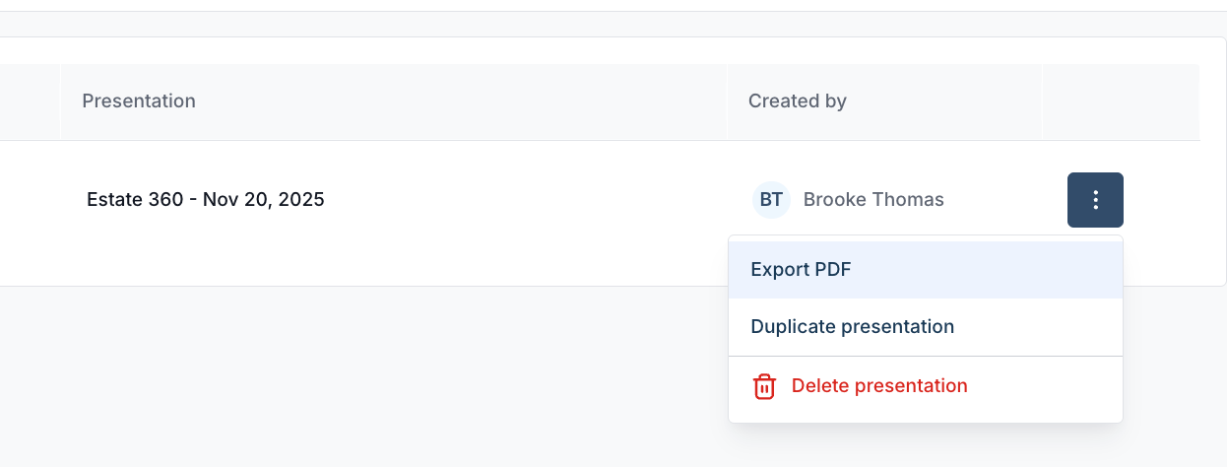Open the three-dot actions menu button

pos(1095,200)
